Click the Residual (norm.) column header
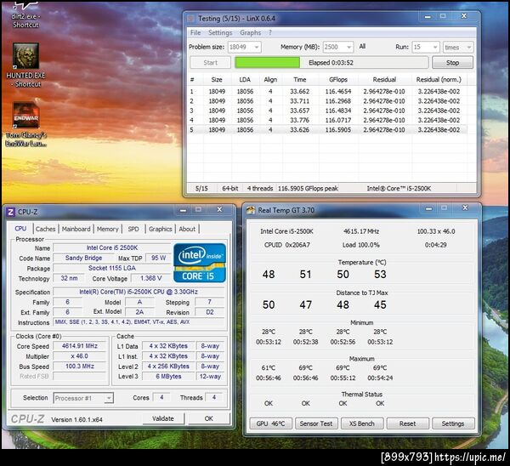 click(x=439, y=80)
